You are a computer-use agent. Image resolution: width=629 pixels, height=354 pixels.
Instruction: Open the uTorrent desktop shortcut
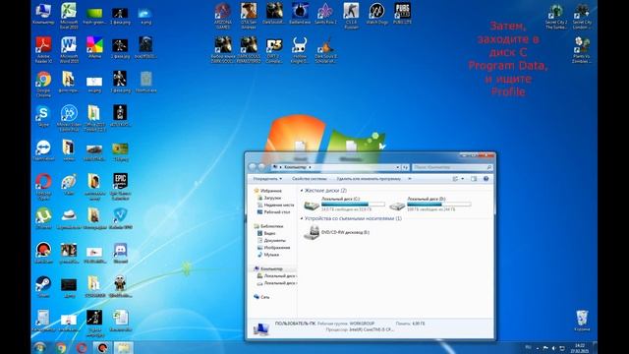point(43,218)
